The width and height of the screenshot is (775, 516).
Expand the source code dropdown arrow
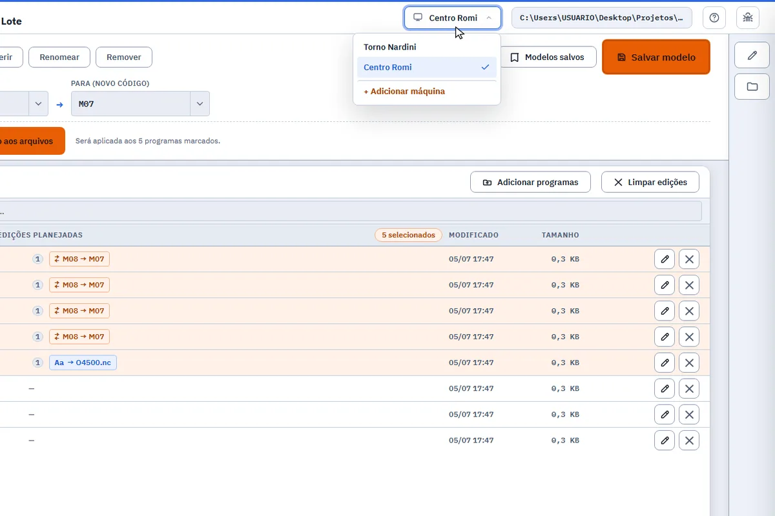click(x=38, y=104)
